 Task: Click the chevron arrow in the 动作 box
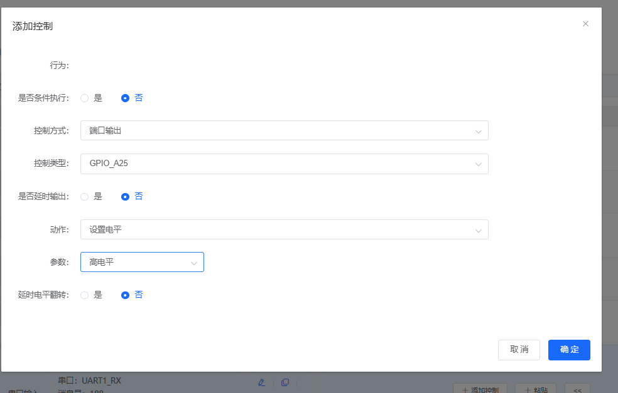(x=478, y=230)
